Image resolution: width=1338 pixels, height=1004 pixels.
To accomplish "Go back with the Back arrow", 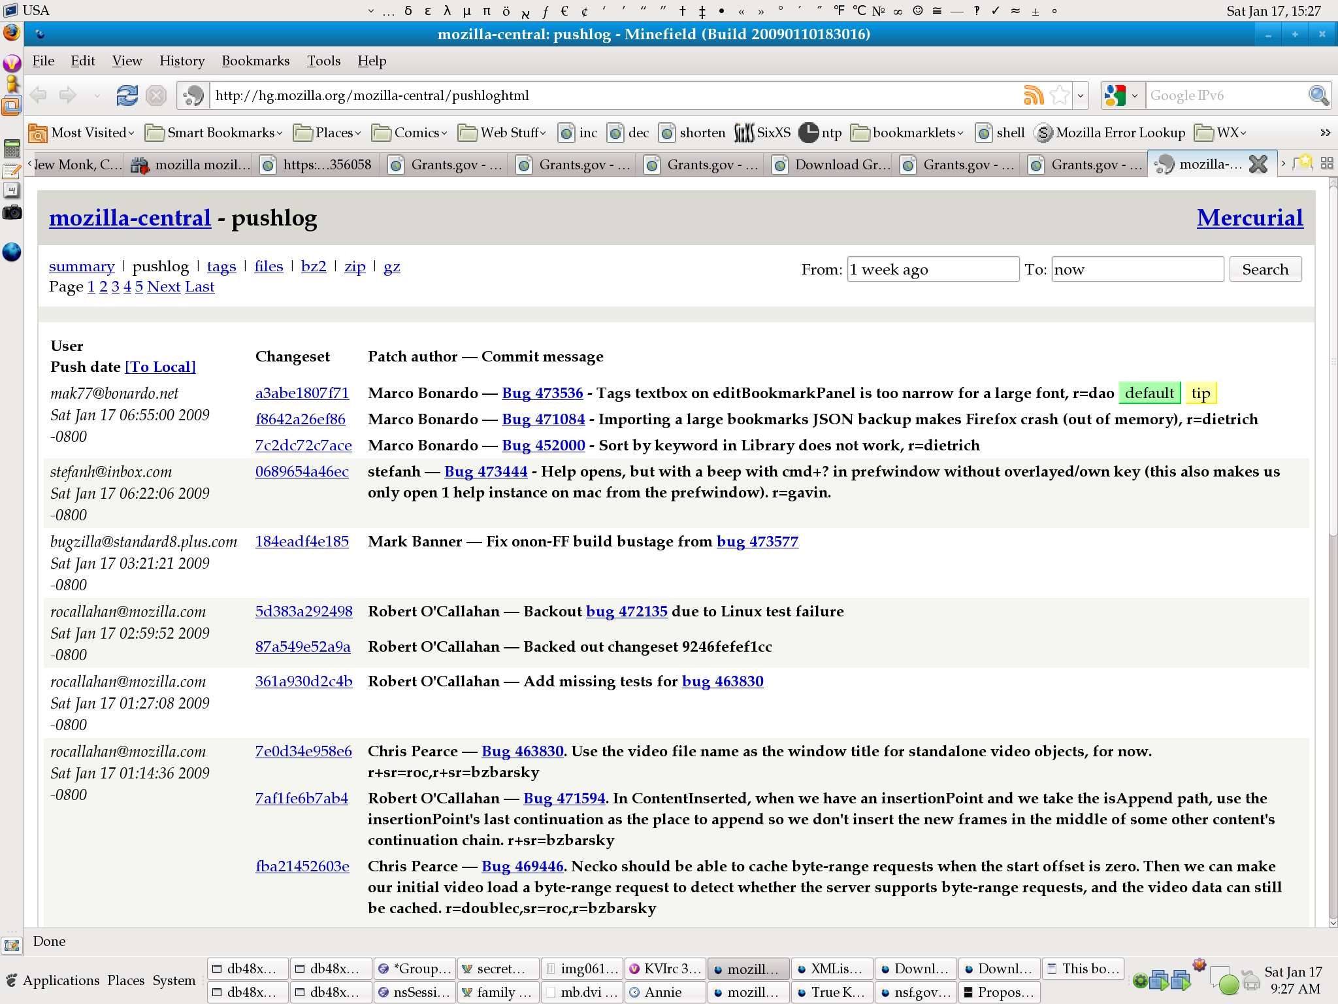I will pyautogui.click(x=39, y=95).
